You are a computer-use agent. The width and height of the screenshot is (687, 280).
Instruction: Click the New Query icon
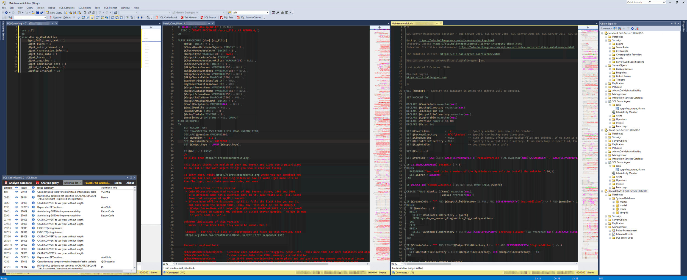(x=54, y=13)
